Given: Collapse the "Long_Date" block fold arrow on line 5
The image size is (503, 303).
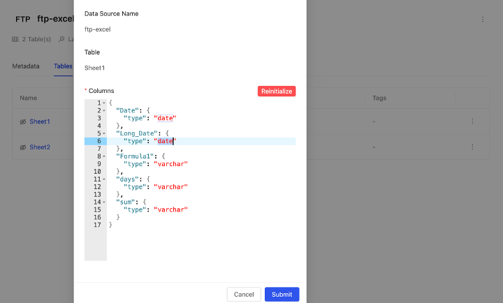Looking at the screenshot, I should [x=104, y=133].
